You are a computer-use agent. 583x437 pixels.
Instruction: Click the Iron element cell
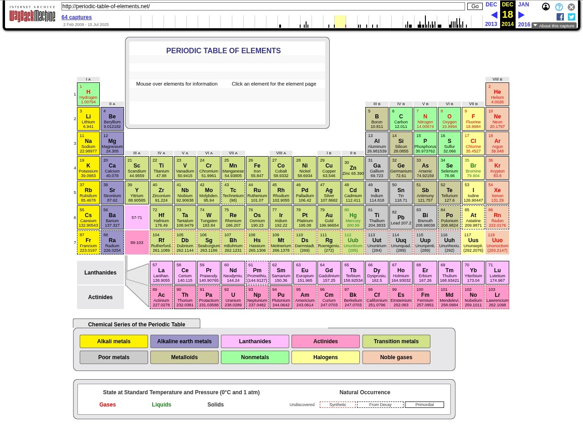pyautogui.click(x=257, y=168)
